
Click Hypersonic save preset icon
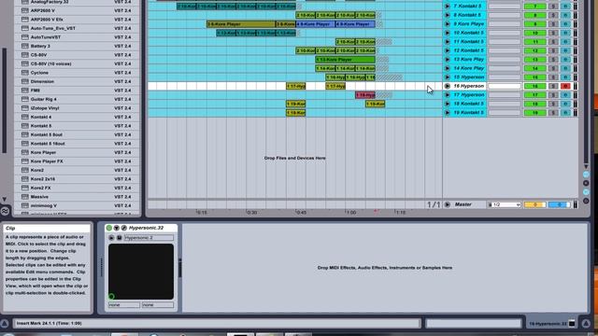pos(119,238)
